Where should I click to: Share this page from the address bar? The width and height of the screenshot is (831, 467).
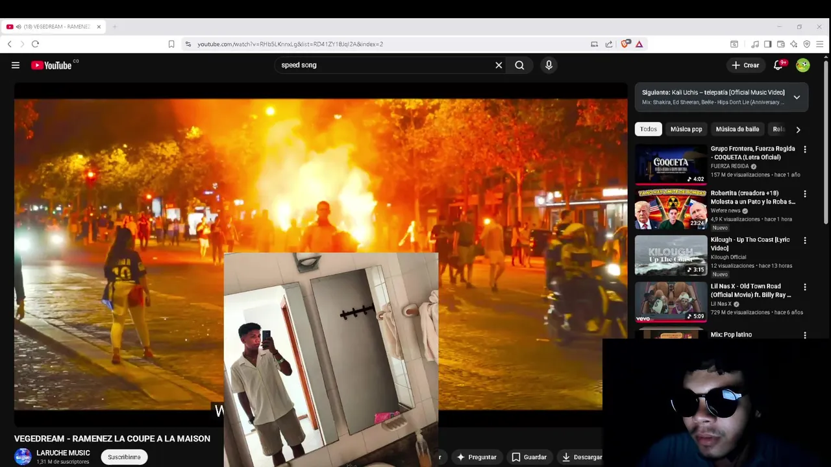click(609, 44)
